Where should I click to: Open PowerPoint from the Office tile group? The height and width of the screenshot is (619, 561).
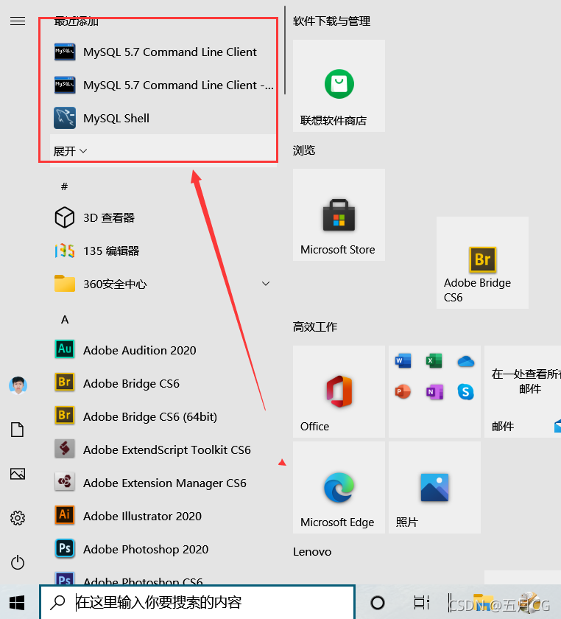pyautogui.click(x=403, y=391)
